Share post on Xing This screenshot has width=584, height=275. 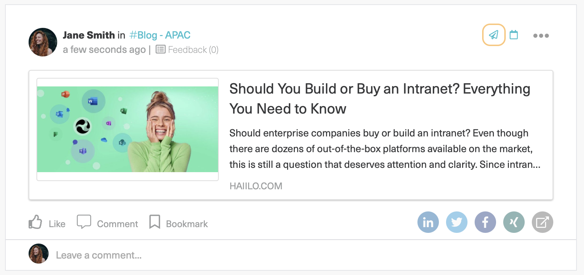(x=514, y=222)
